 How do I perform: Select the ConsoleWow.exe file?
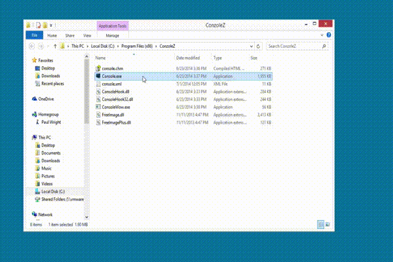click(183, 107)
